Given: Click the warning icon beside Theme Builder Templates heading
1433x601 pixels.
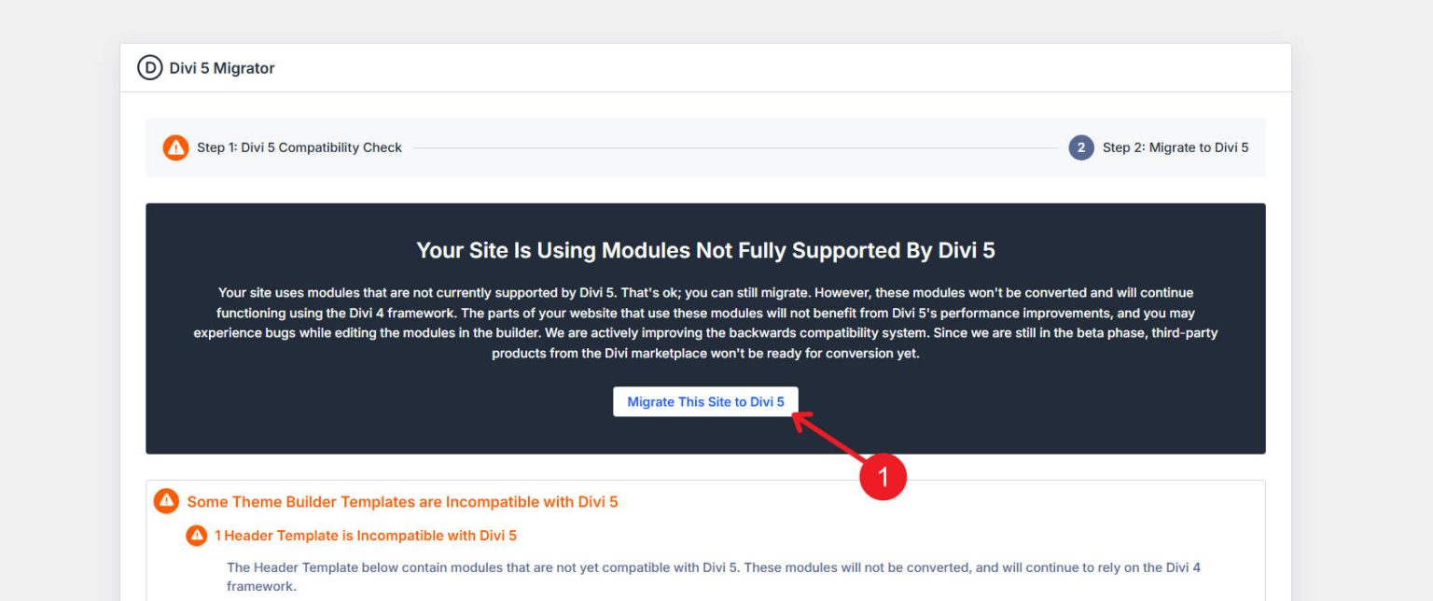Looking at the screenshot, I should coord(166,501).
